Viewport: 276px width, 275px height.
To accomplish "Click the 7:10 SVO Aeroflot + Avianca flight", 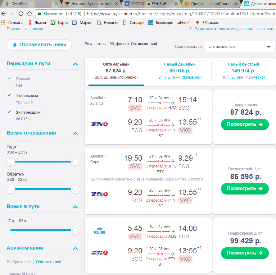I will click(143, 103).
